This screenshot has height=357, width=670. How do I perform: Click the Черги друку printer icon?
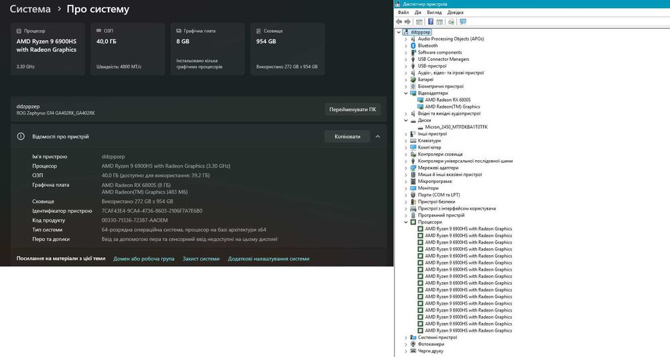coord(413,351)
